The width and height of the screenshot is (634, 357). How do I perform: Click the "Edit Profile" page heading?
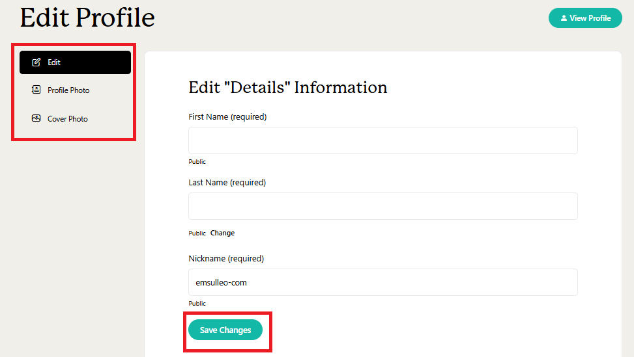pyautogui.click(x=87, y=18)
